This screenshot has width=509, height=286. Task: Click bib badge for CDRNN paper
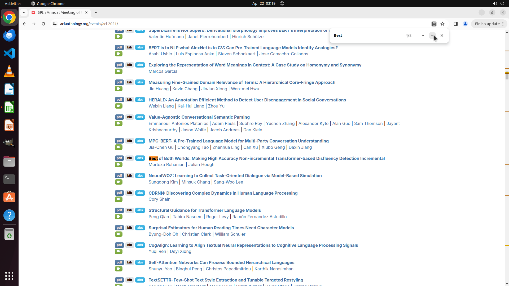(x=129, y=193)
